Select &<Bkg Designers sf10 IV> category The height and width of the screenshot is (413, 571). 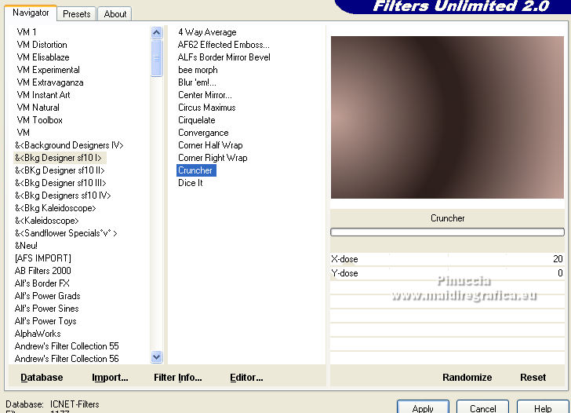point(63,196)
